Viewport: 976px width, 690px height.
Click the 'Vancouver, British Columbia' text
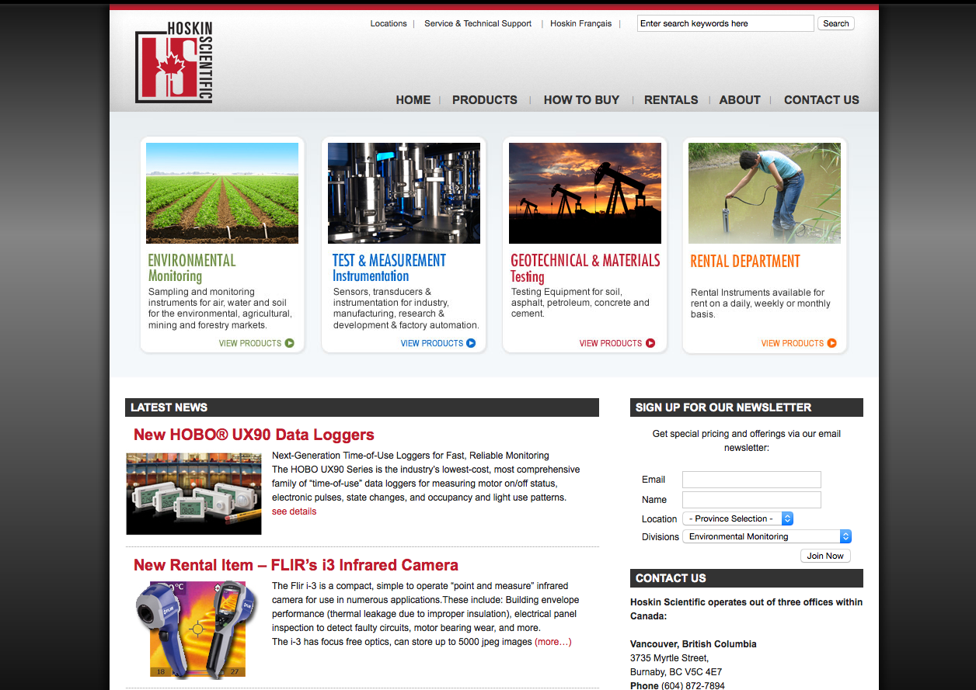pyautogui.click(x=693, y=644)
